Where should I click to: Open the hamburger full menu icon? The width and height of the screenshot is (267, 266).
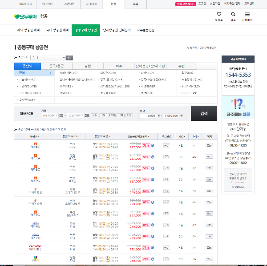pos(247,14)
